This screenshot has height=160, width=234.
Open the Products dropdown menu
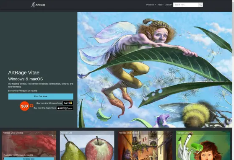pyautogui.click(x=151, y=5)
